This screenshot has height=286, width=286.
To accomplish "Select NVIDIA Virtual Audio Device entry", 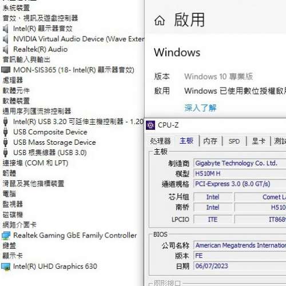I will pyautogui.click(x=79, y=39).
